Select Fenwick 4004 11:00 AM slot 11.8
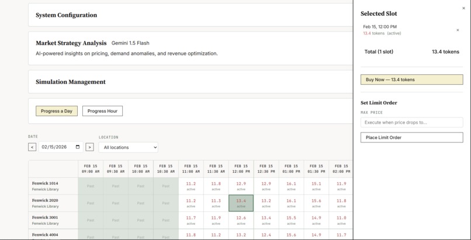Screen dimensions: 471x240 [191, 235]
